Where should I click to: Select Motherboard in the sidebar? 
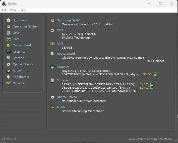click(x=22, y=45)
